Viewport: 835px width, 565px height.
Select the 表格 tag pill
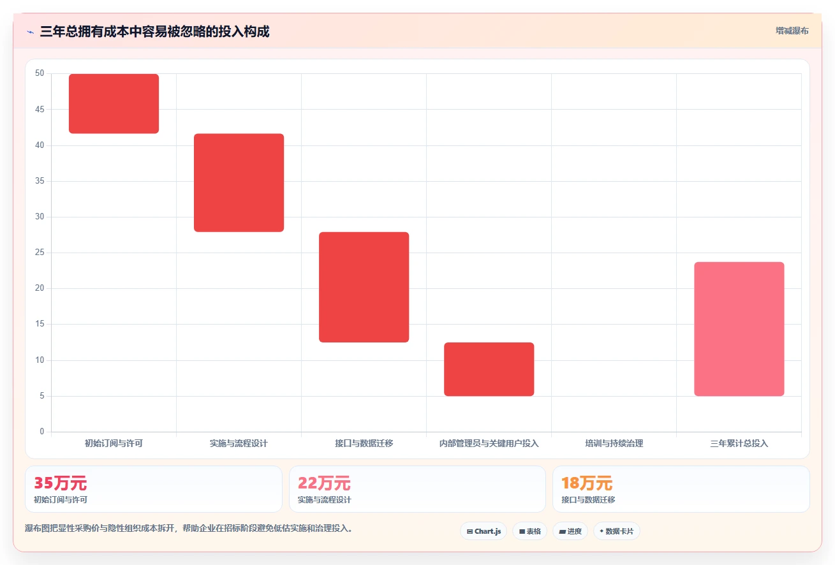529,531
